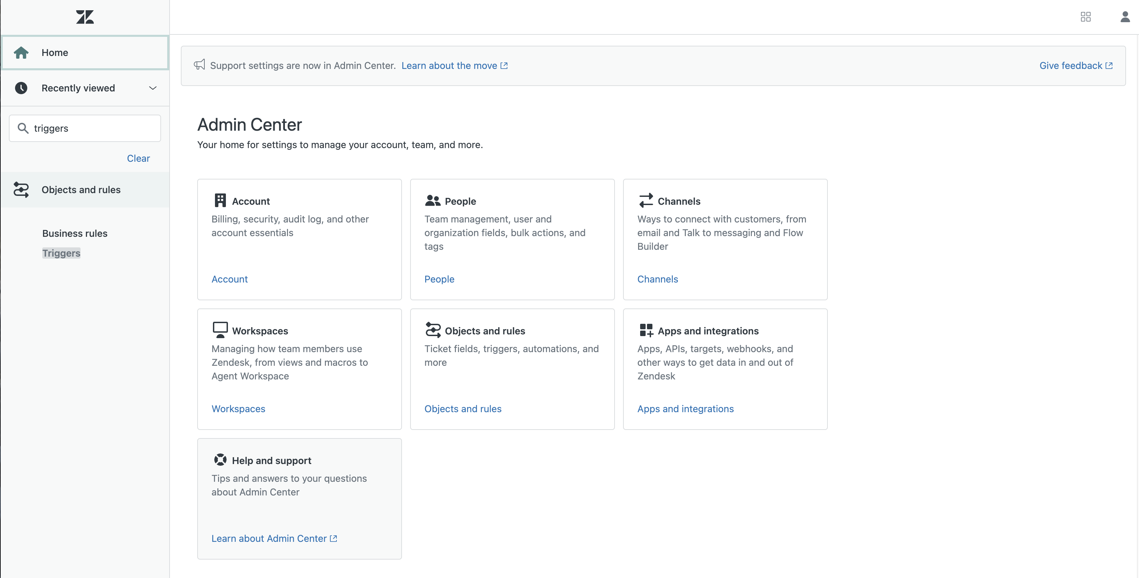Open the Channels link

658,279
